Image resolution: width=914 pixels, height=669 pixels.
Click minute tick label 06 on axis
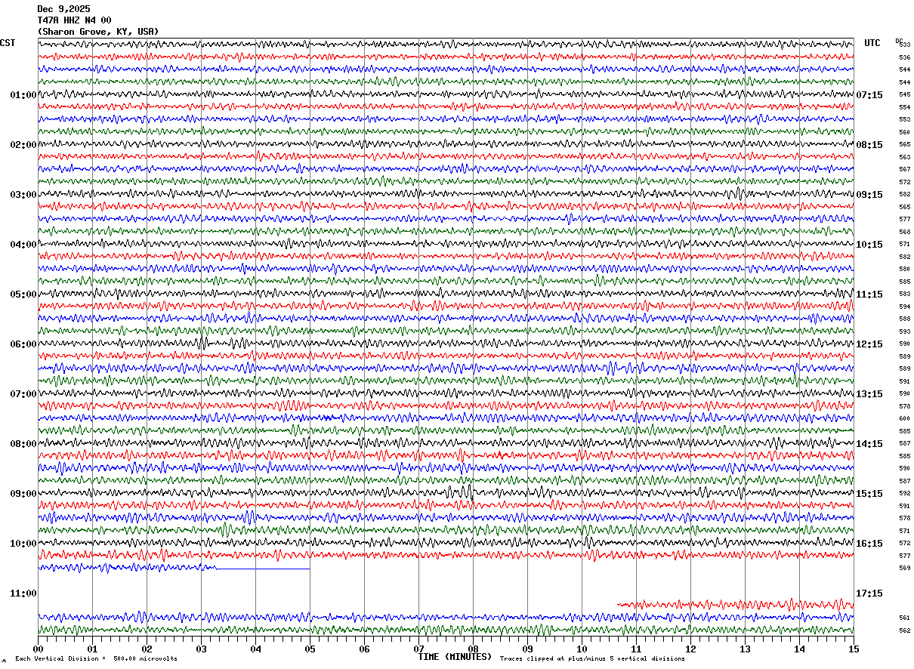[364, 649]
